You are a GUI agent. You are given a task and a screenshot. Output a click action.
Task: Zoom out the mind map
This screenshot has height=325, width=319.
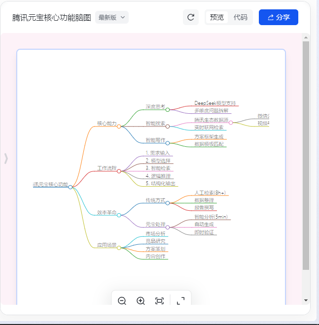coord(122,300)
